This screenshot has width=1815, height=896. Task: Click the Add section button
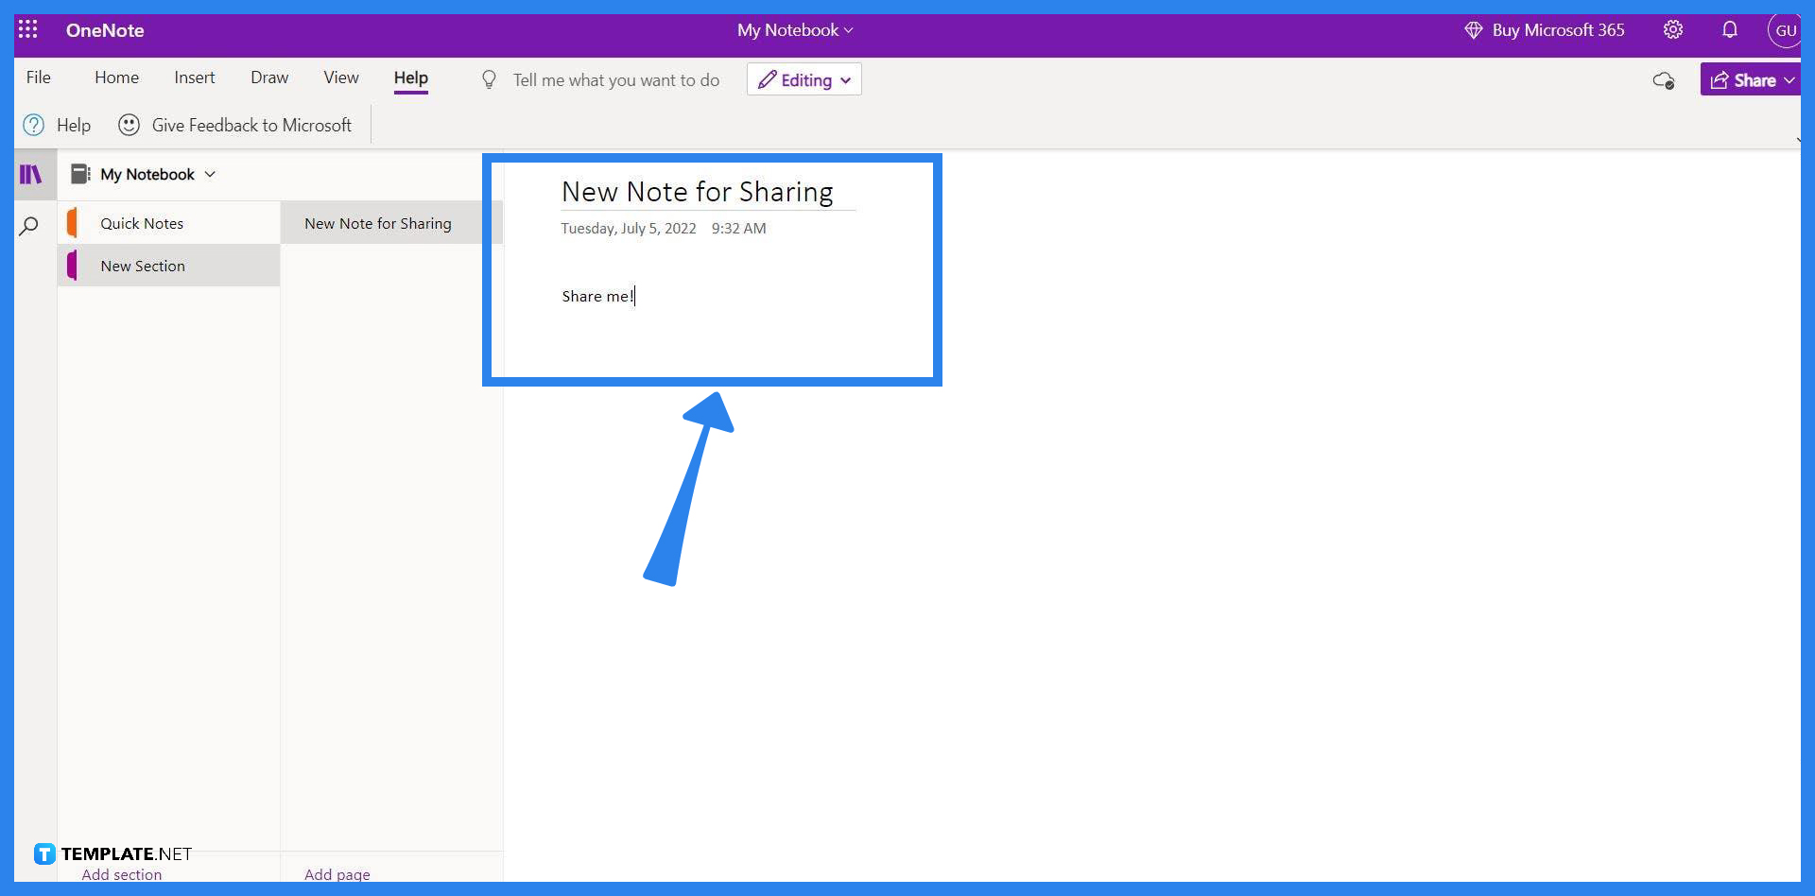(121, 874)
